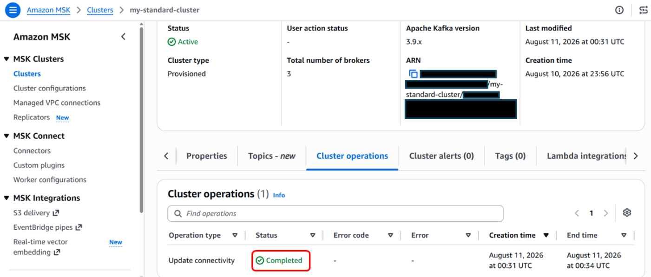Collapse the MSK Clusters section
The width and height of the screenshot is (651, 277).
point(7,59)
